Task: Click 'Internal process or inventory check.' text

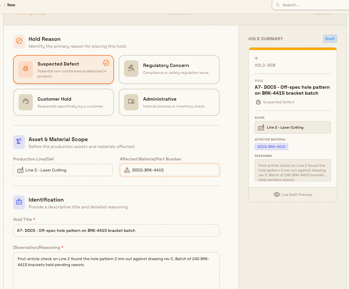Action: (x=174, y=106)
